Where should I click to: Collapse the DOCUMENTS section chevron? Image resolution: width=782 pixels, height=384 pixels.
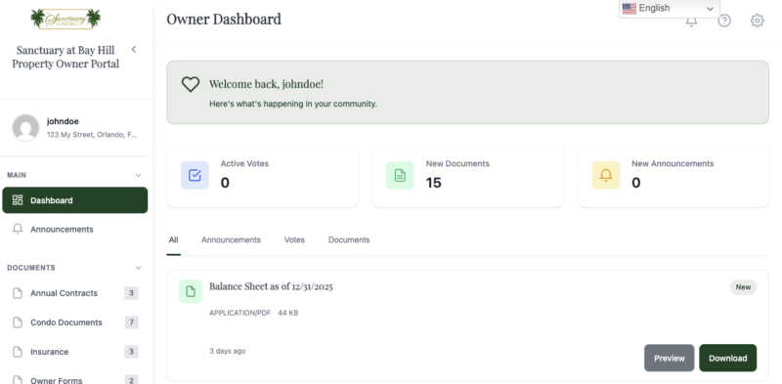click(138, 268)
